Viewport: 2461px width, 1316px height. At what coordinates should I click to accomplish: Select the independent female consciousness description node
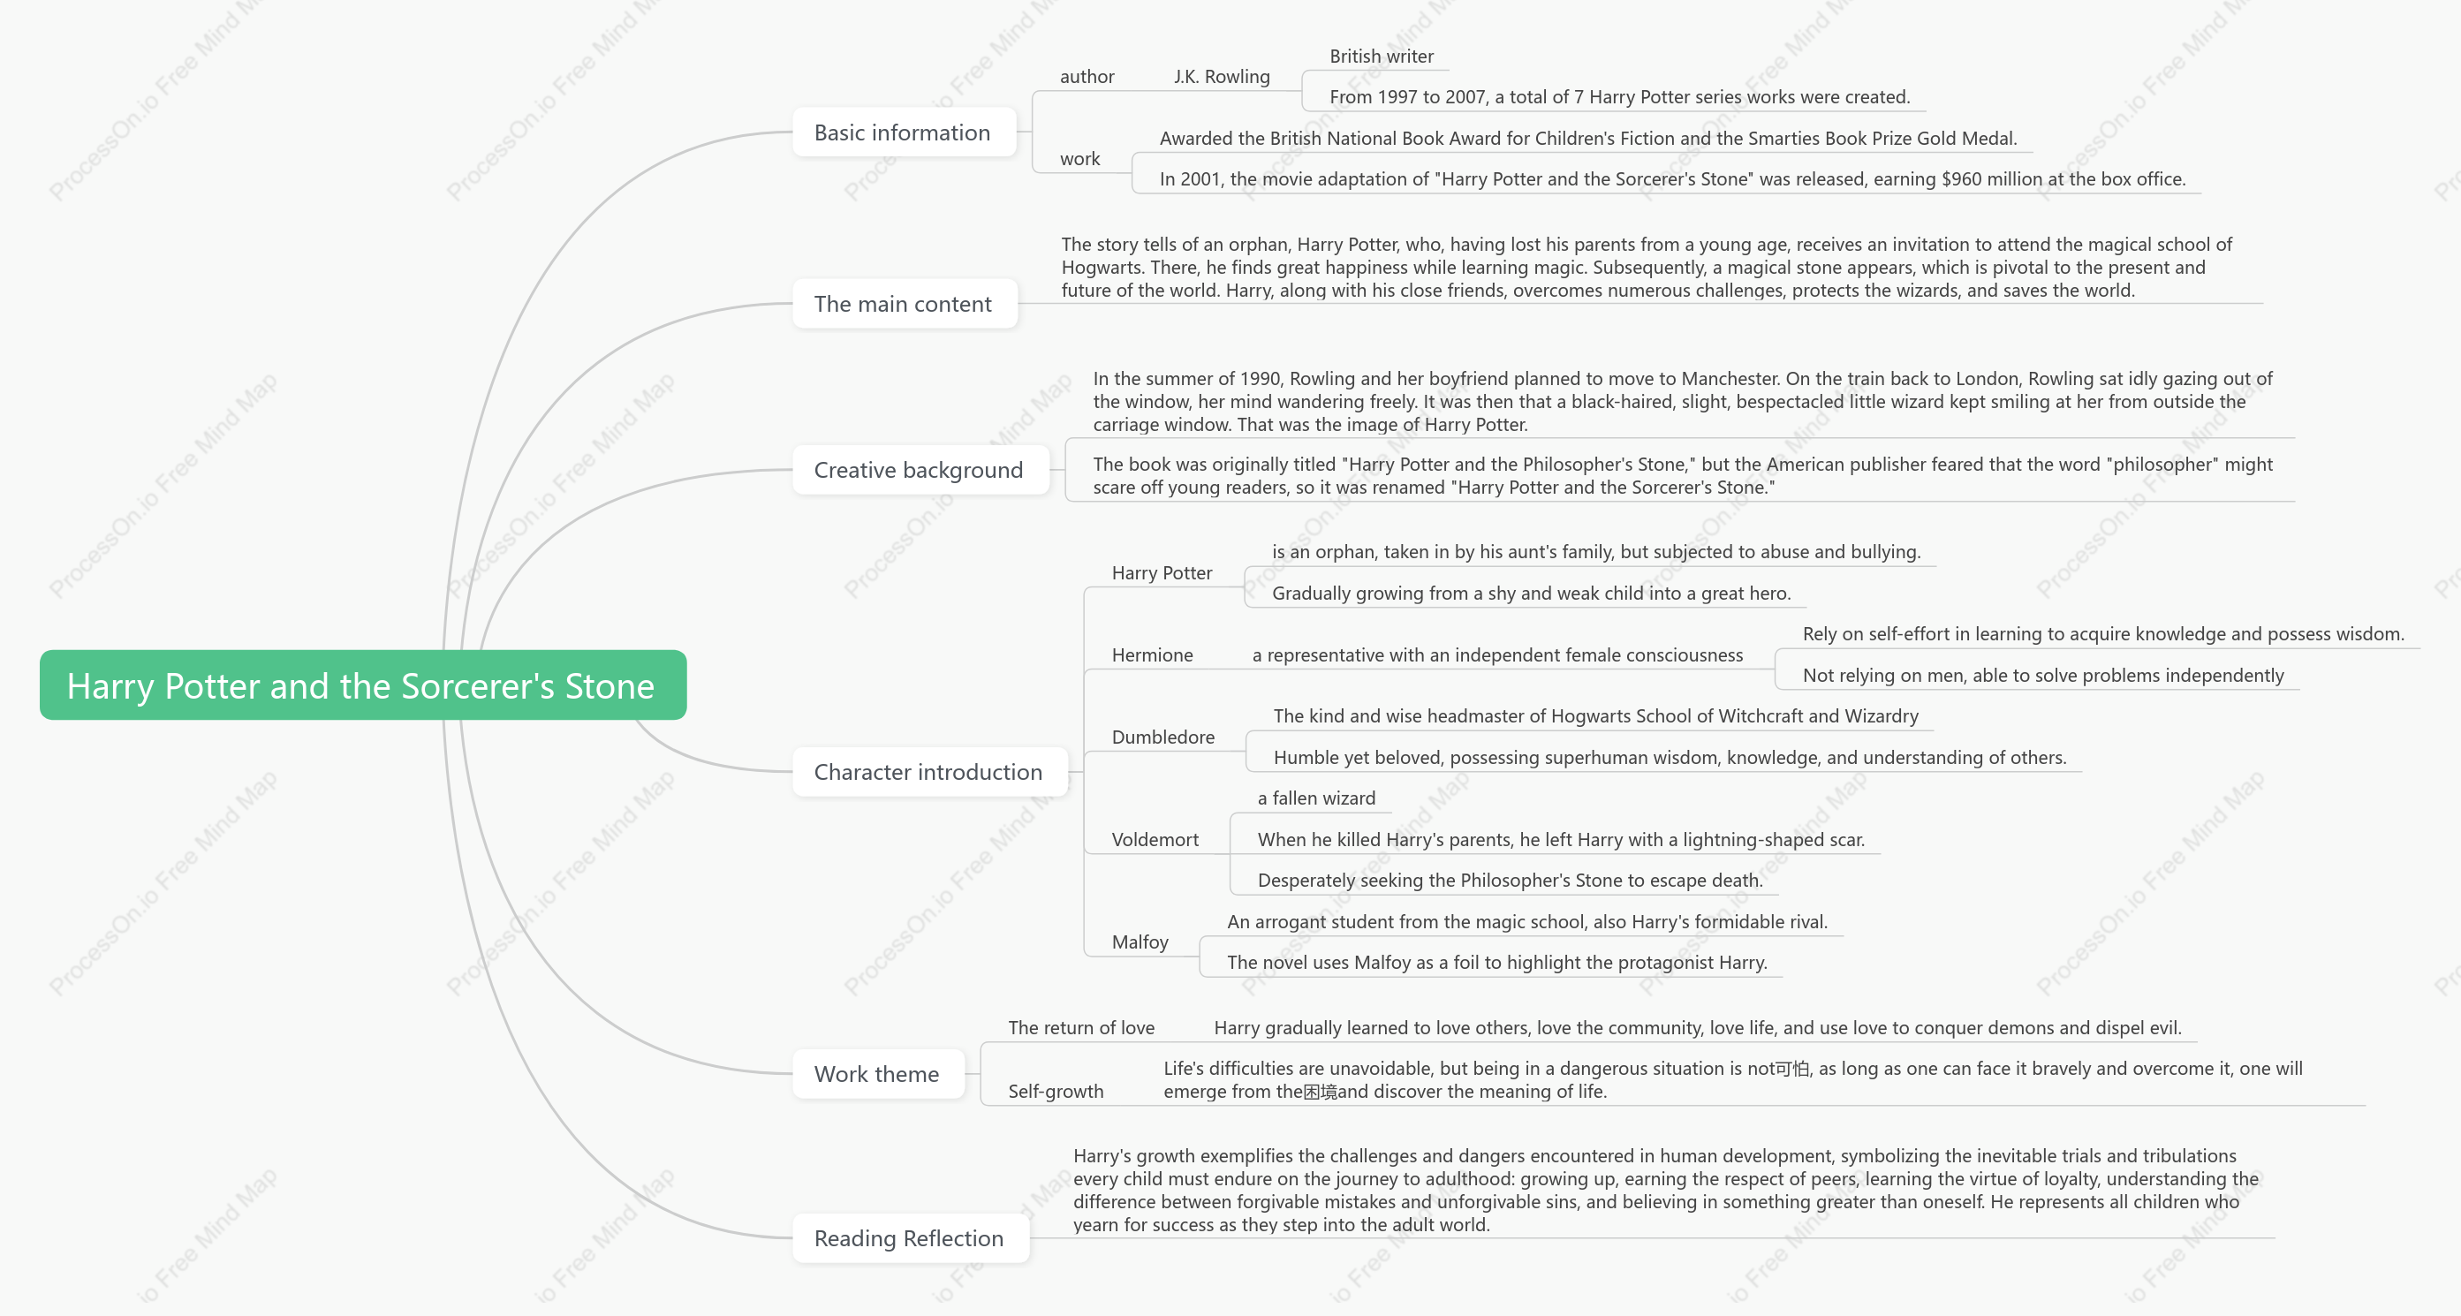(x=1498, y=655)
